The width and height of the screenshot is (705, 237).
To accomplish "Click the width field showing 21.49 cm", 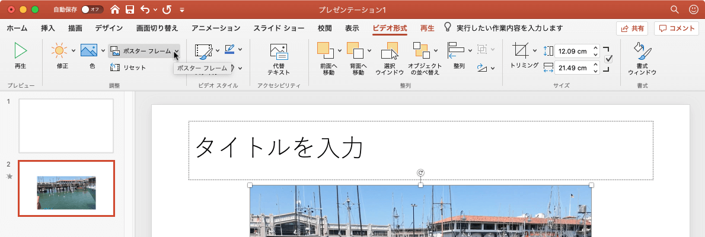I will (573, 68).
